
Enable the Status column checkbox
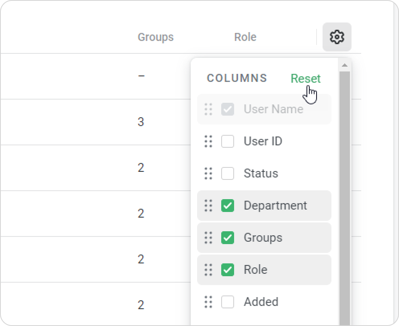(228, 173)
